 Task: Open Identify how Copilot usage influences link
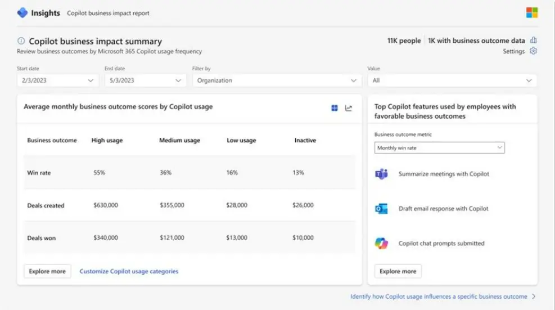click(439, 296)
